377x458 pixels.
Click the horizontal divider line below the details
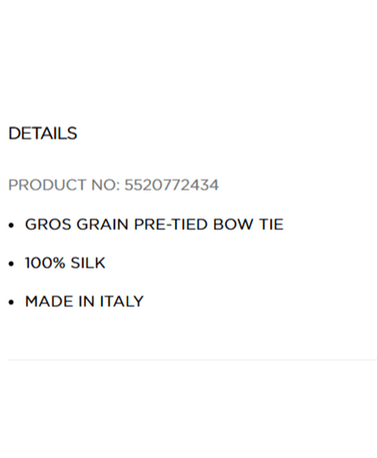click(x=188, y=359)
